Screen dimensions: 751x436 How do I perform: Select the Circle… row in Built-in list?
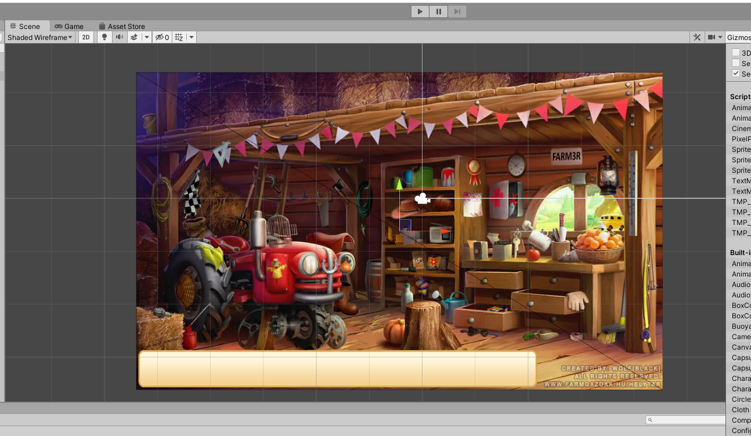coord(739,399)
